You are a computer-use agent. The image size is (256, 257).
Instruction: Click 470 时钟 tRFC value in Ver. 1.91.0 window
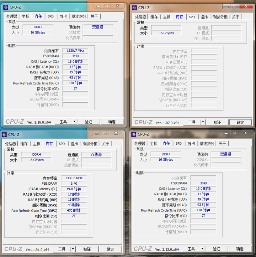[74, 210]
